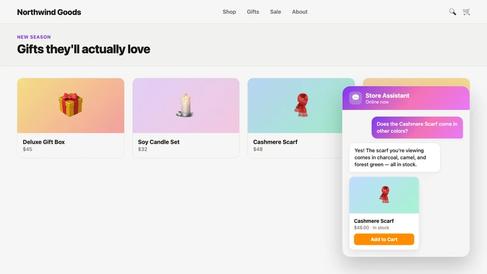Viewport: 487px width, 274px height.
Task: Click the 'Does the Cashmere Scarf come in other colors?' message
Action: pos(417,127)
